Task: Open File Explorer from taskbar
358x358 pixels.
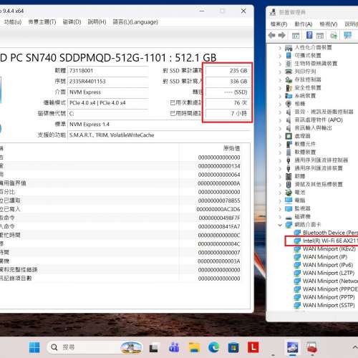Action: pyautogui.click(x=194, y=347)
